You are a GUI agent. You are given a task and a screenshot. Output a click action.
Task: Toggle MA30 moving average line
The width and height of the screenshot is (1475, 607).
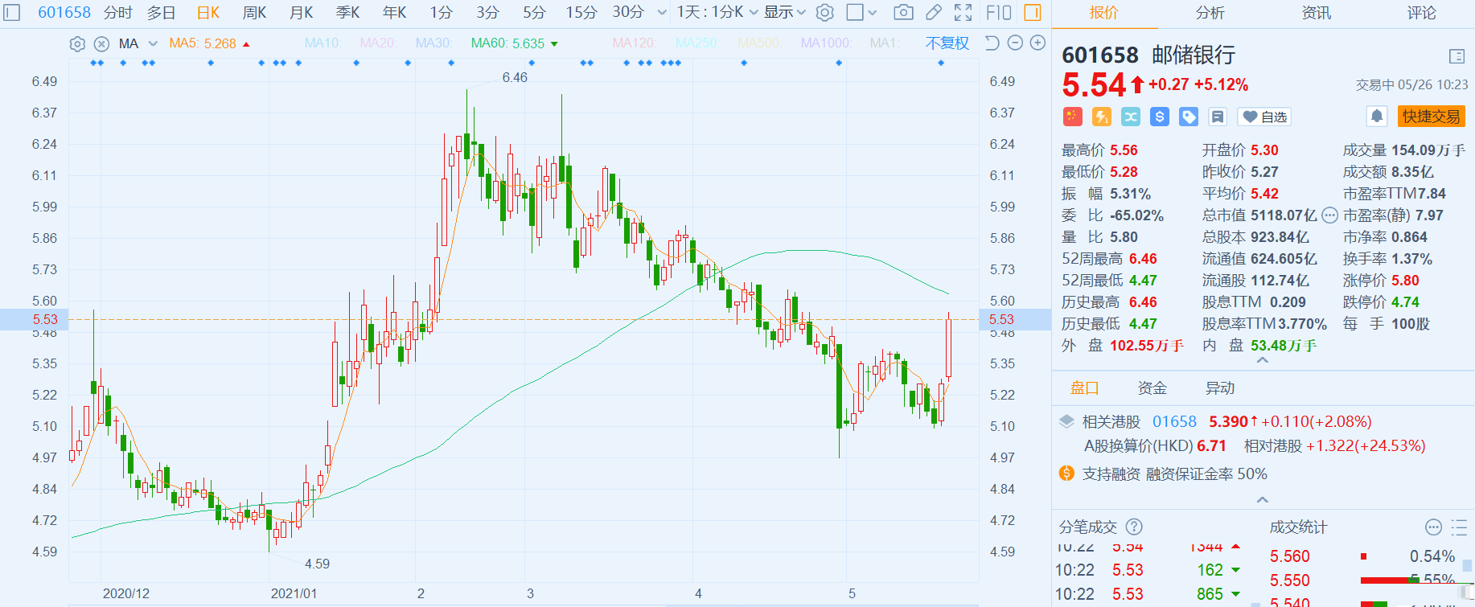pos(433,43)
